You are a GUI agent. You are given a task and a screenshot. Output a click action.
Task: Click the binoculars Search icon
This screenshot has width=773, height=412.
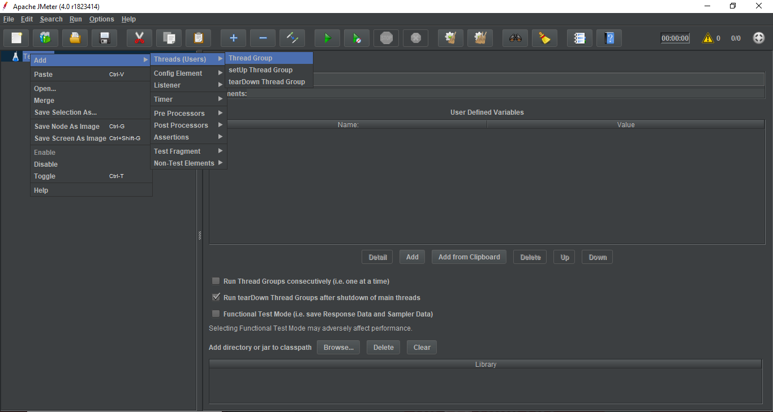(x=515, y=38)
